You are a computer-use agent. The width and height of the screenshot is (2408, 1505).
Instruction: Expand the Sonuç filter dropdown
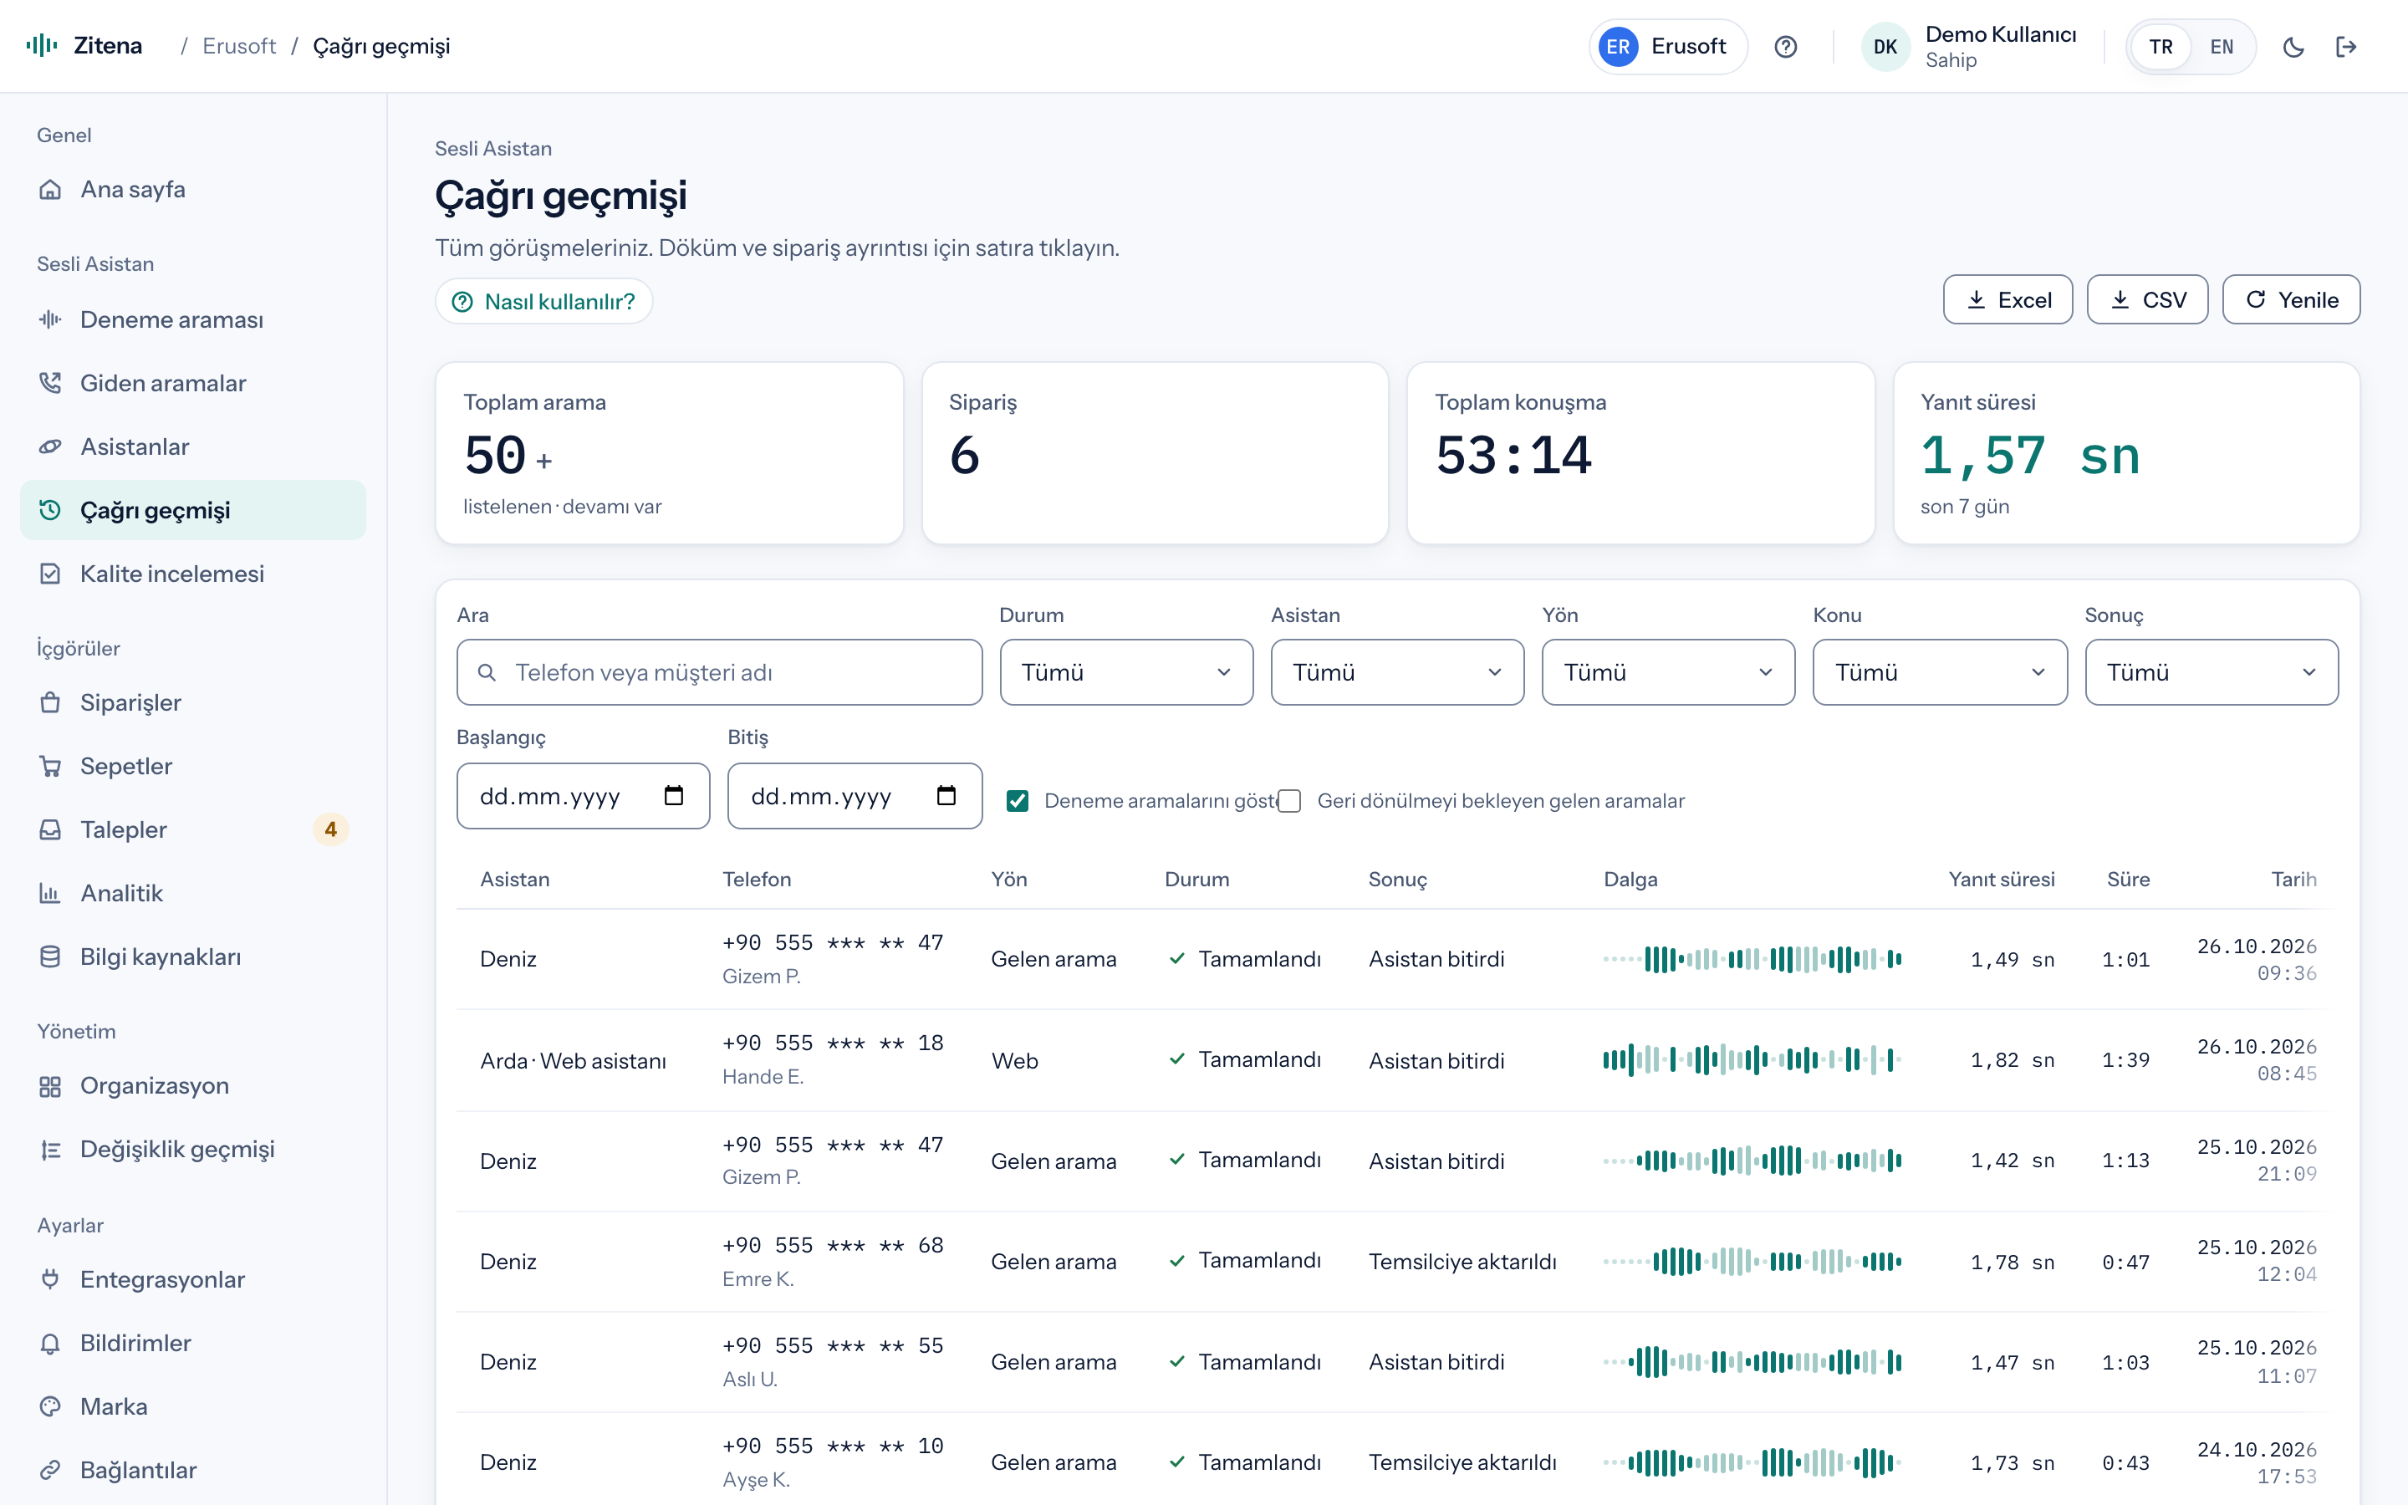(2211, 672)
